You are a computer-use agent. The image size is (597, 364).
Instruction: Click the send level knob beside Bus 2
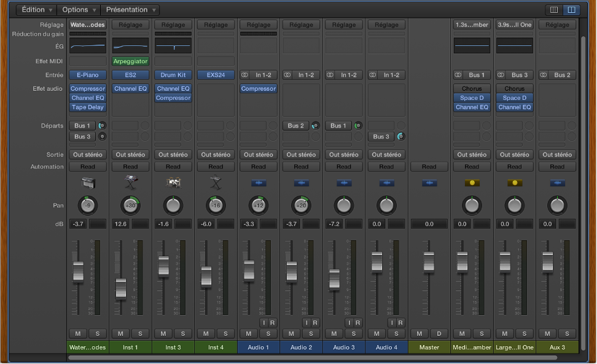[x=314, y=125]
